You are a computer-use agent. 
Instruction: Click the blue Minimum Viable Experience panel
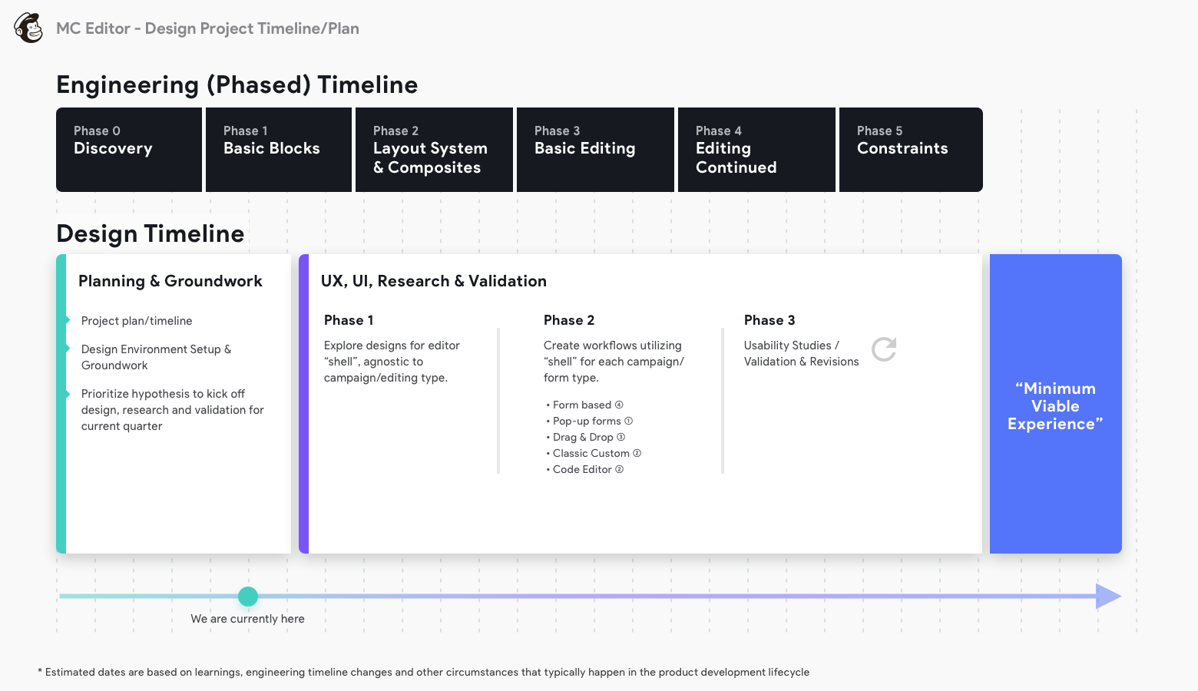coord(1055,405)
